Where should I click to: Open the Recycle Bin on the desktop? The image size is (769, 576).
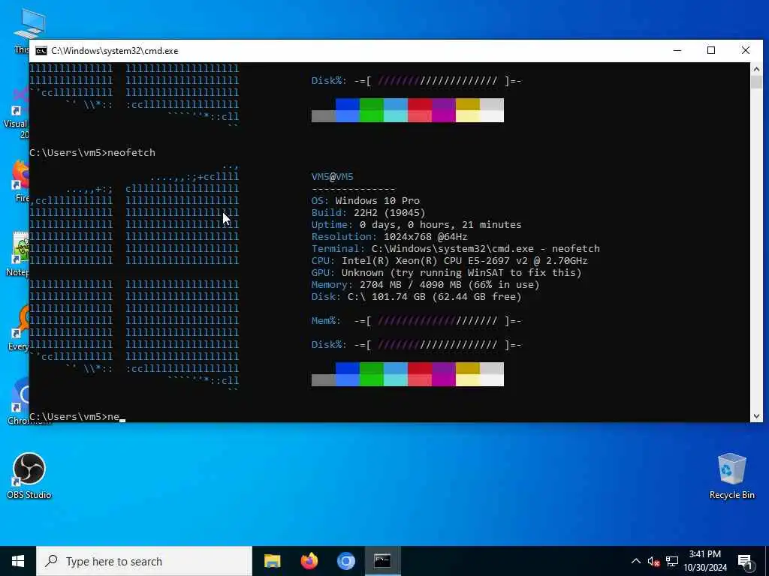tap(731, 475)
